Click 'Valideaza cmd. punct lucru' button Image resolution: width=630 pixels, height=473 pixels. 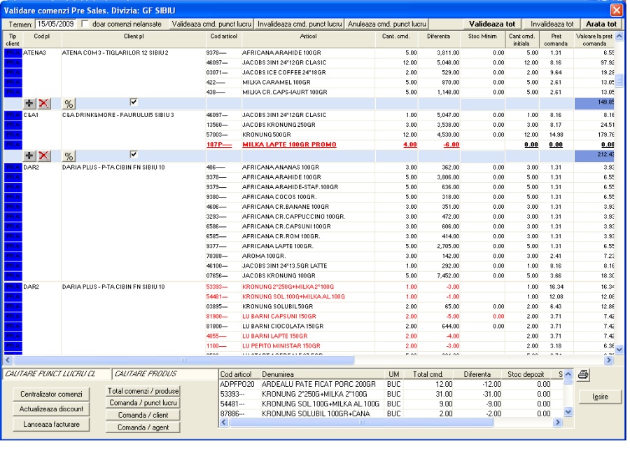[211, 24]
